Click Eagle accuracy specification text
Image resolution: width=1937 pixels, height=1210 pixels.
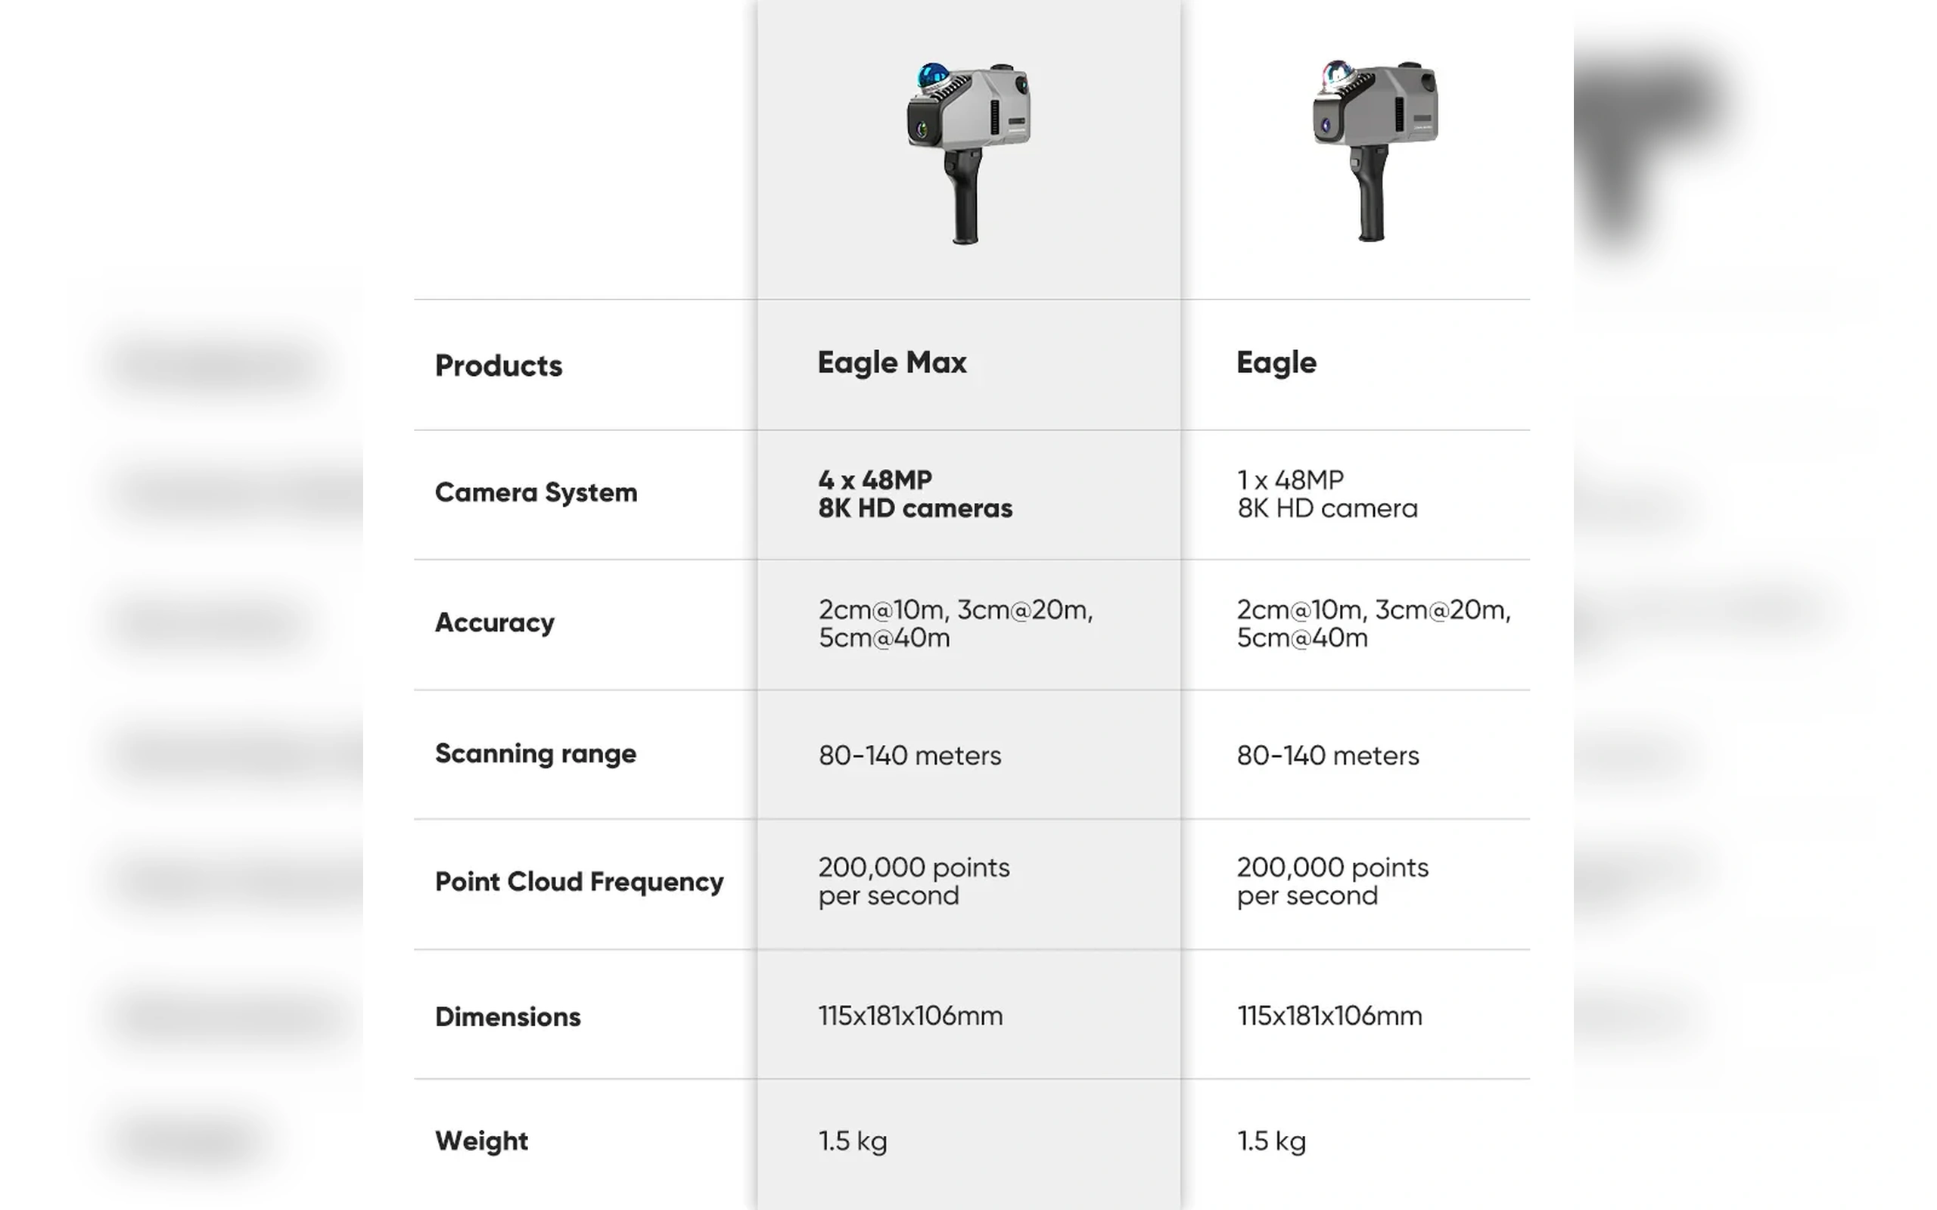click(1373, 623)
